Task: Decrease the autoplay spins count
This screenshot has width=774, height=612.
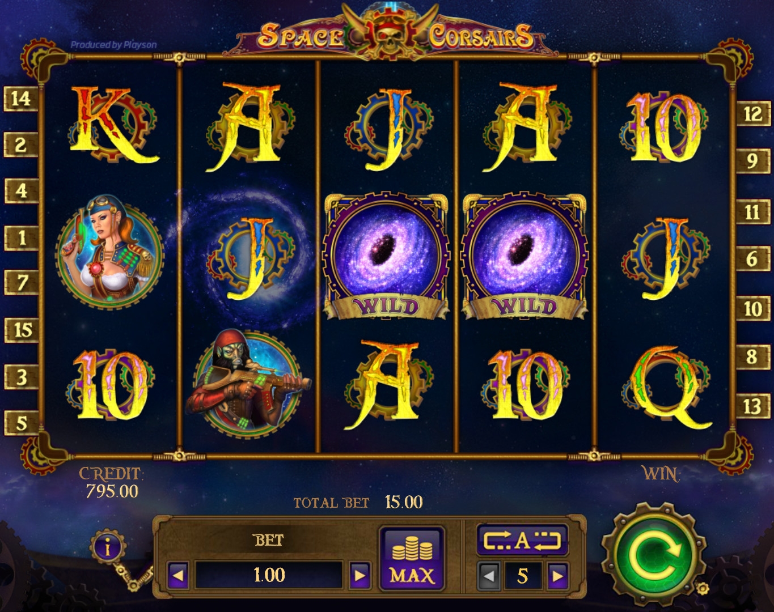Action: 489,576
